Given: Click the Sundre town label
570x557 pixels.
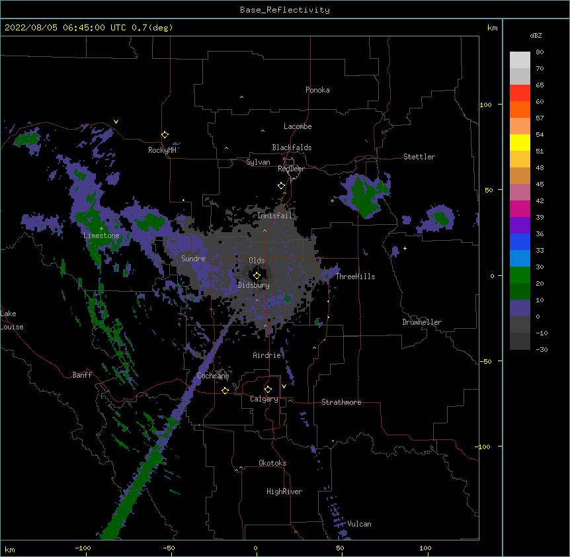Looking at the screenshot, I should coord(193,259).
